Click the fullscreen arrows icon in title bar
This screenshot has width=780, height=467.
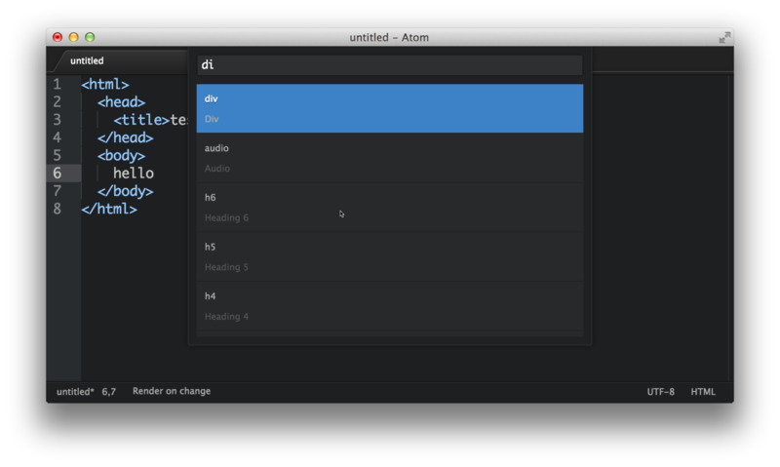724,37
